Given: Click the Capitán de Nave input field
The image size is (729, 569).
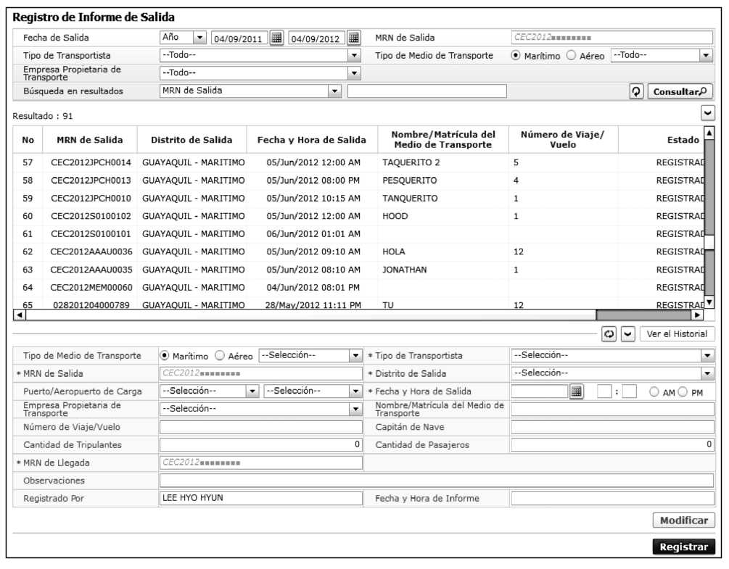Looking at the screenshot, I should (612, 428).
